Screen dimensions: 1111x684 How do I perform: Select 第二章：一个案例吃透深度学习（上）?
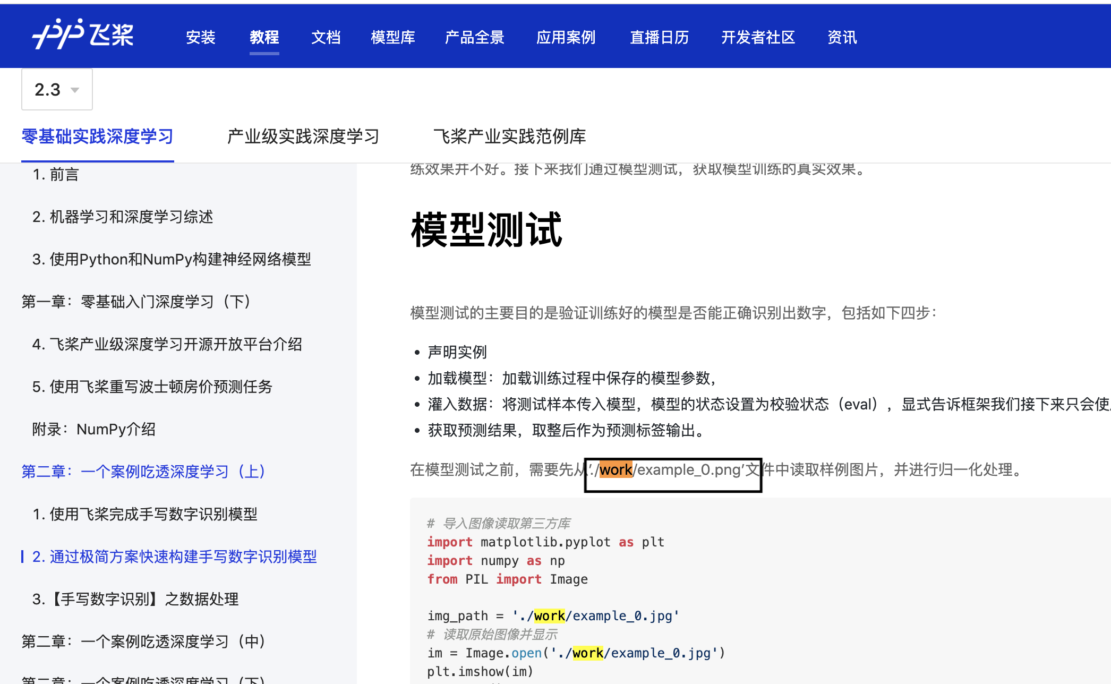(x=143, y=471)
